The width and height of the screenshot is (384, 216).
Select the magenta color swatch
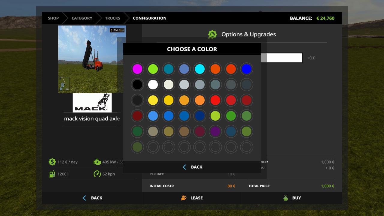[137, 69]
